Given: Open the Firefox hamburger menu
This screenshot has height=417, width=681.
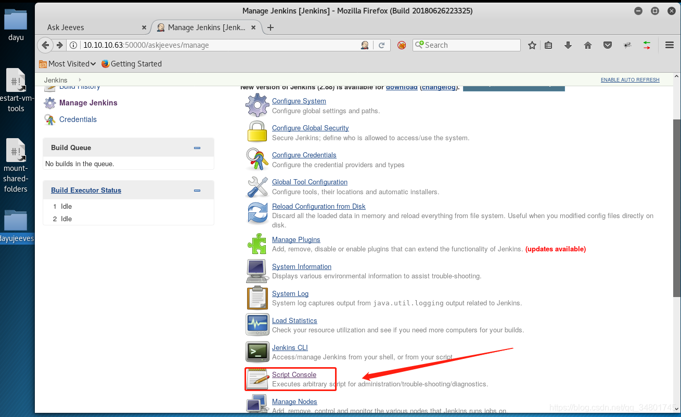Looking at the screenshot, I should (x=670, y=45).
